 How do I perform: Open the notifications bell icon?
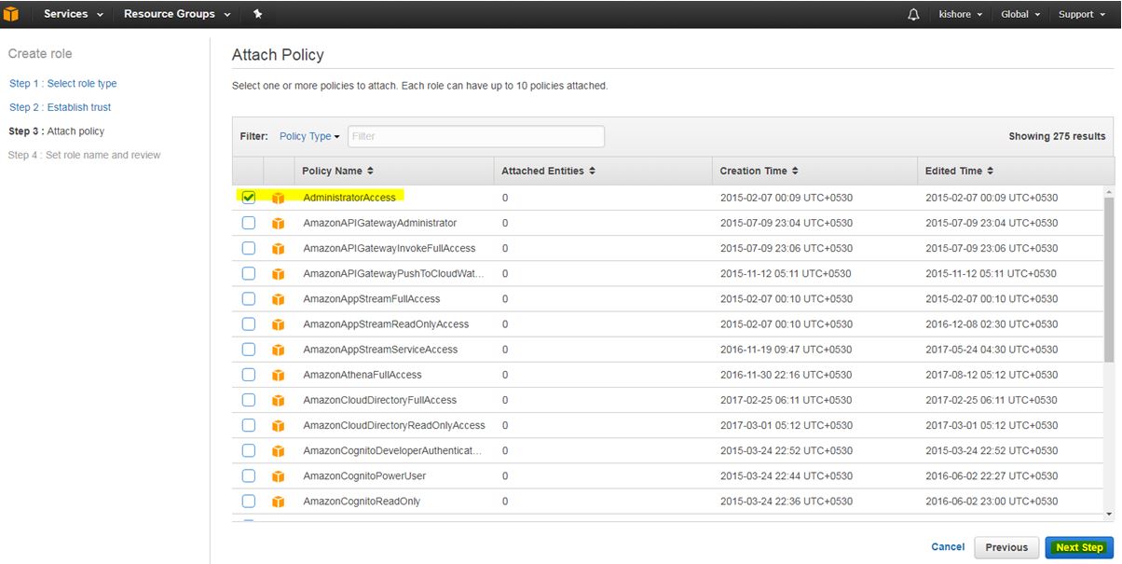[913, 14]
